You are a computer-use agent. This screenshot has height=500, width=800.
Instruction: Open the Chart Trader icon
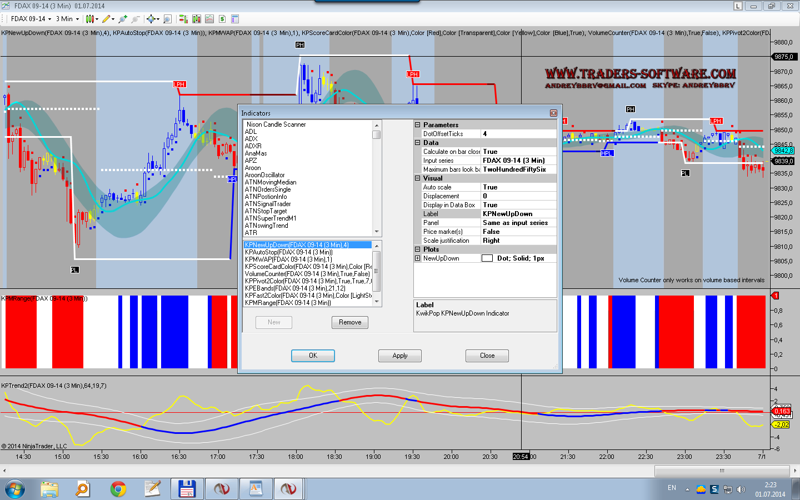pos(183,19)
